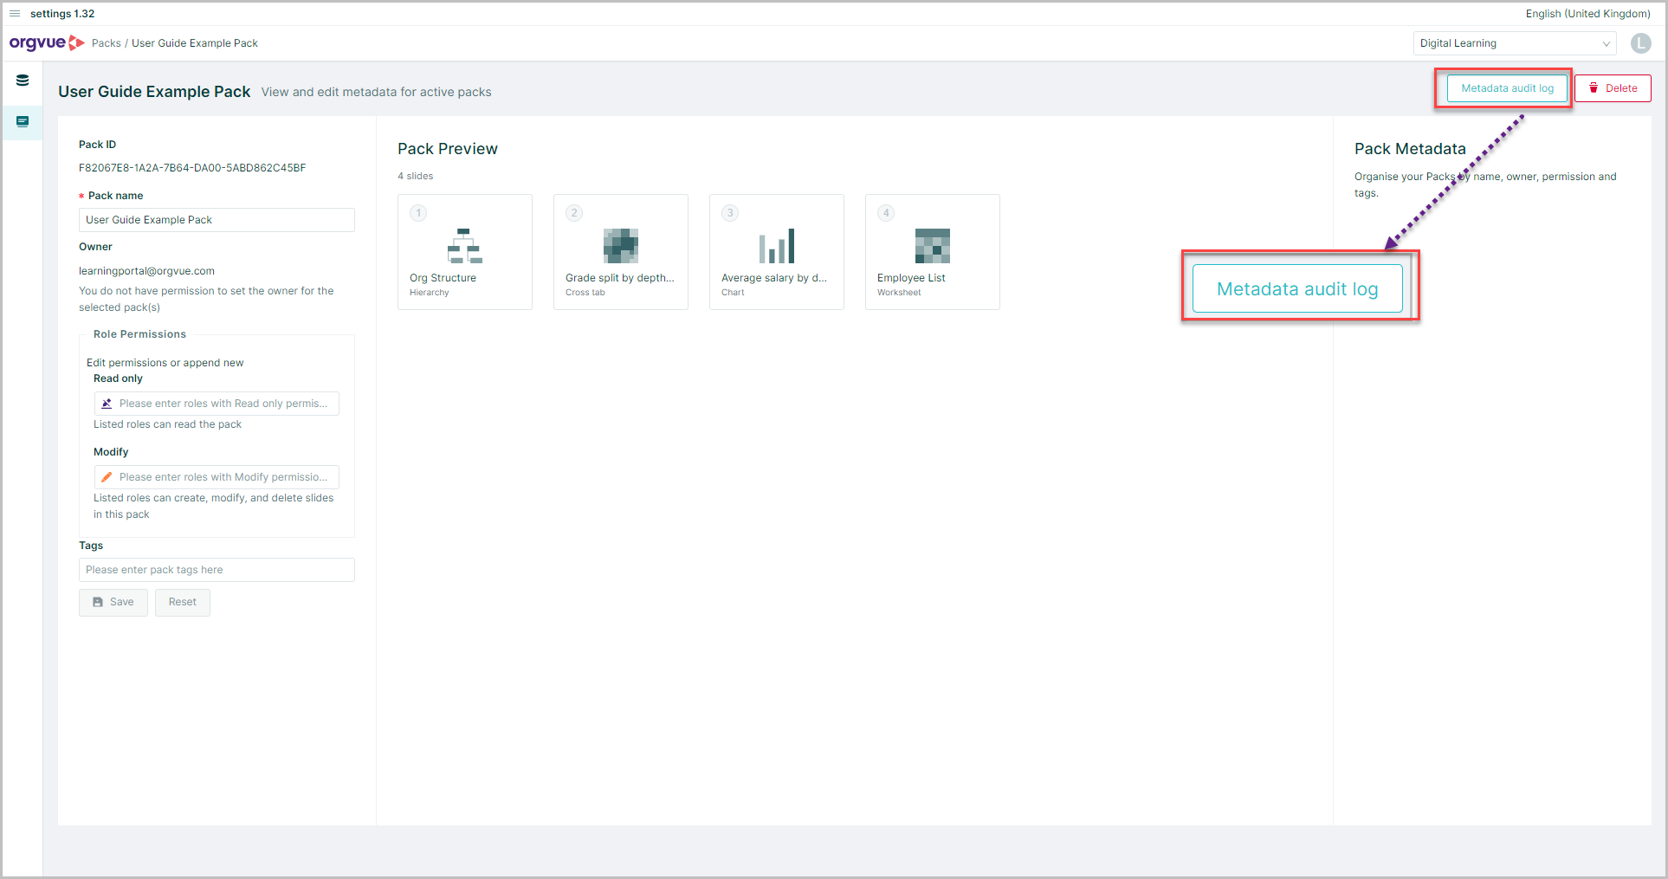The height and width of the screenshot is (879, 1668).
Task: Open the Employee List worksheet slide thumbnail
Action: click(932, 251)
